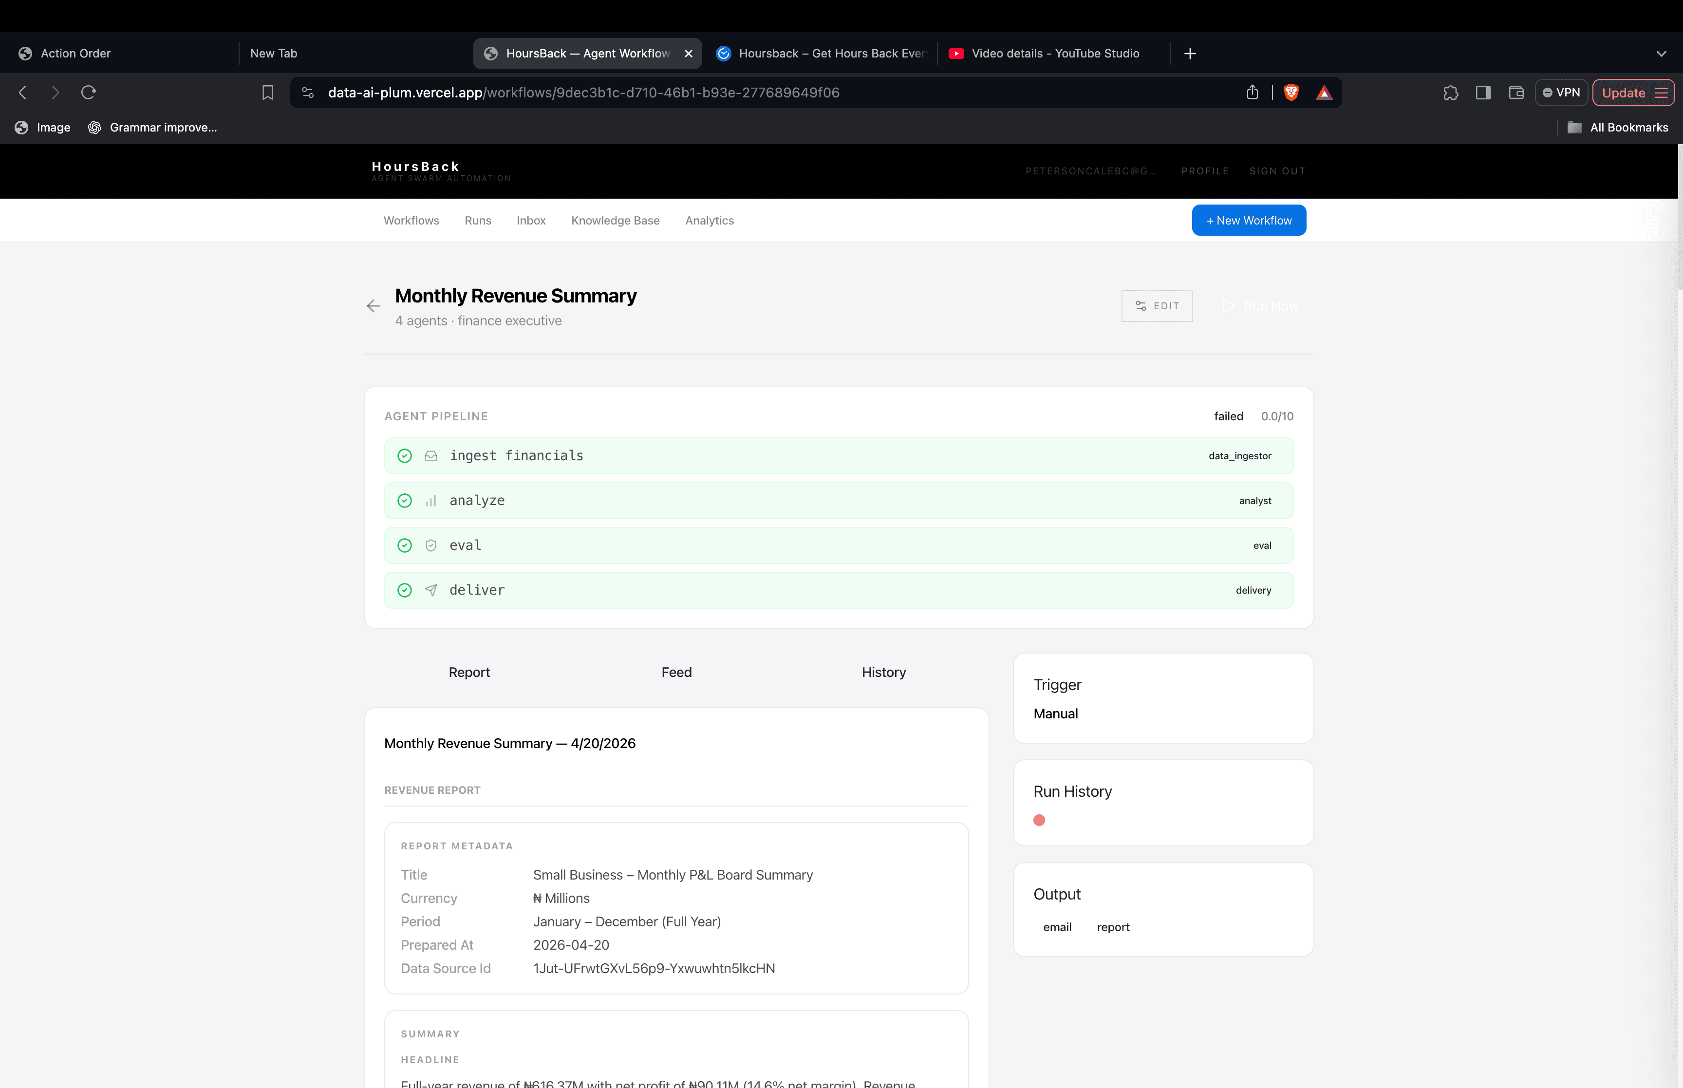Click the deliver paper plane icon

(431, 590)
